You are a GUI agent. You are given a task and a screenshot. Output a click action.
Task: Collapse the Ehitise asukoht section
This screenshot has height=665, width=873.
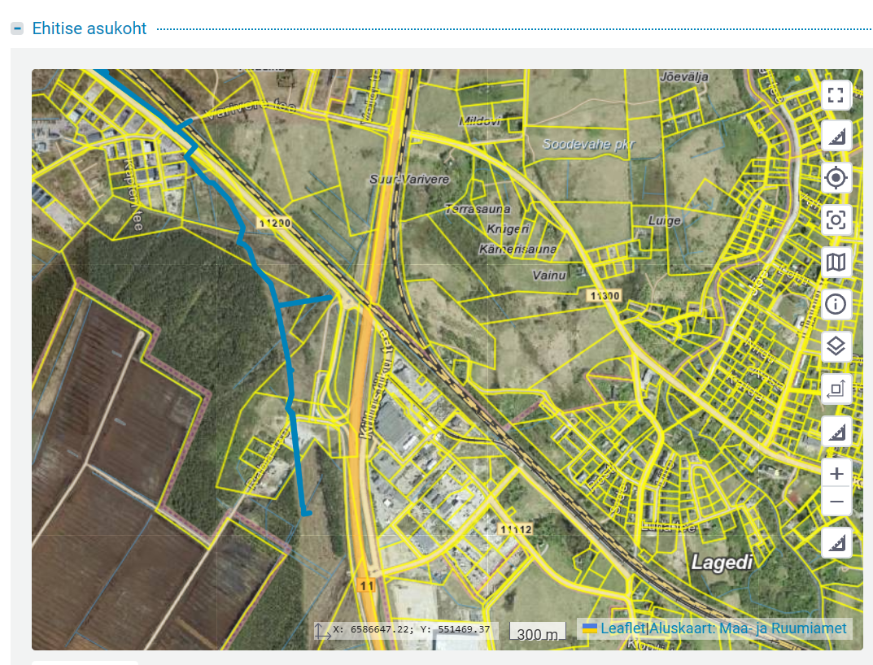(17, 28)
